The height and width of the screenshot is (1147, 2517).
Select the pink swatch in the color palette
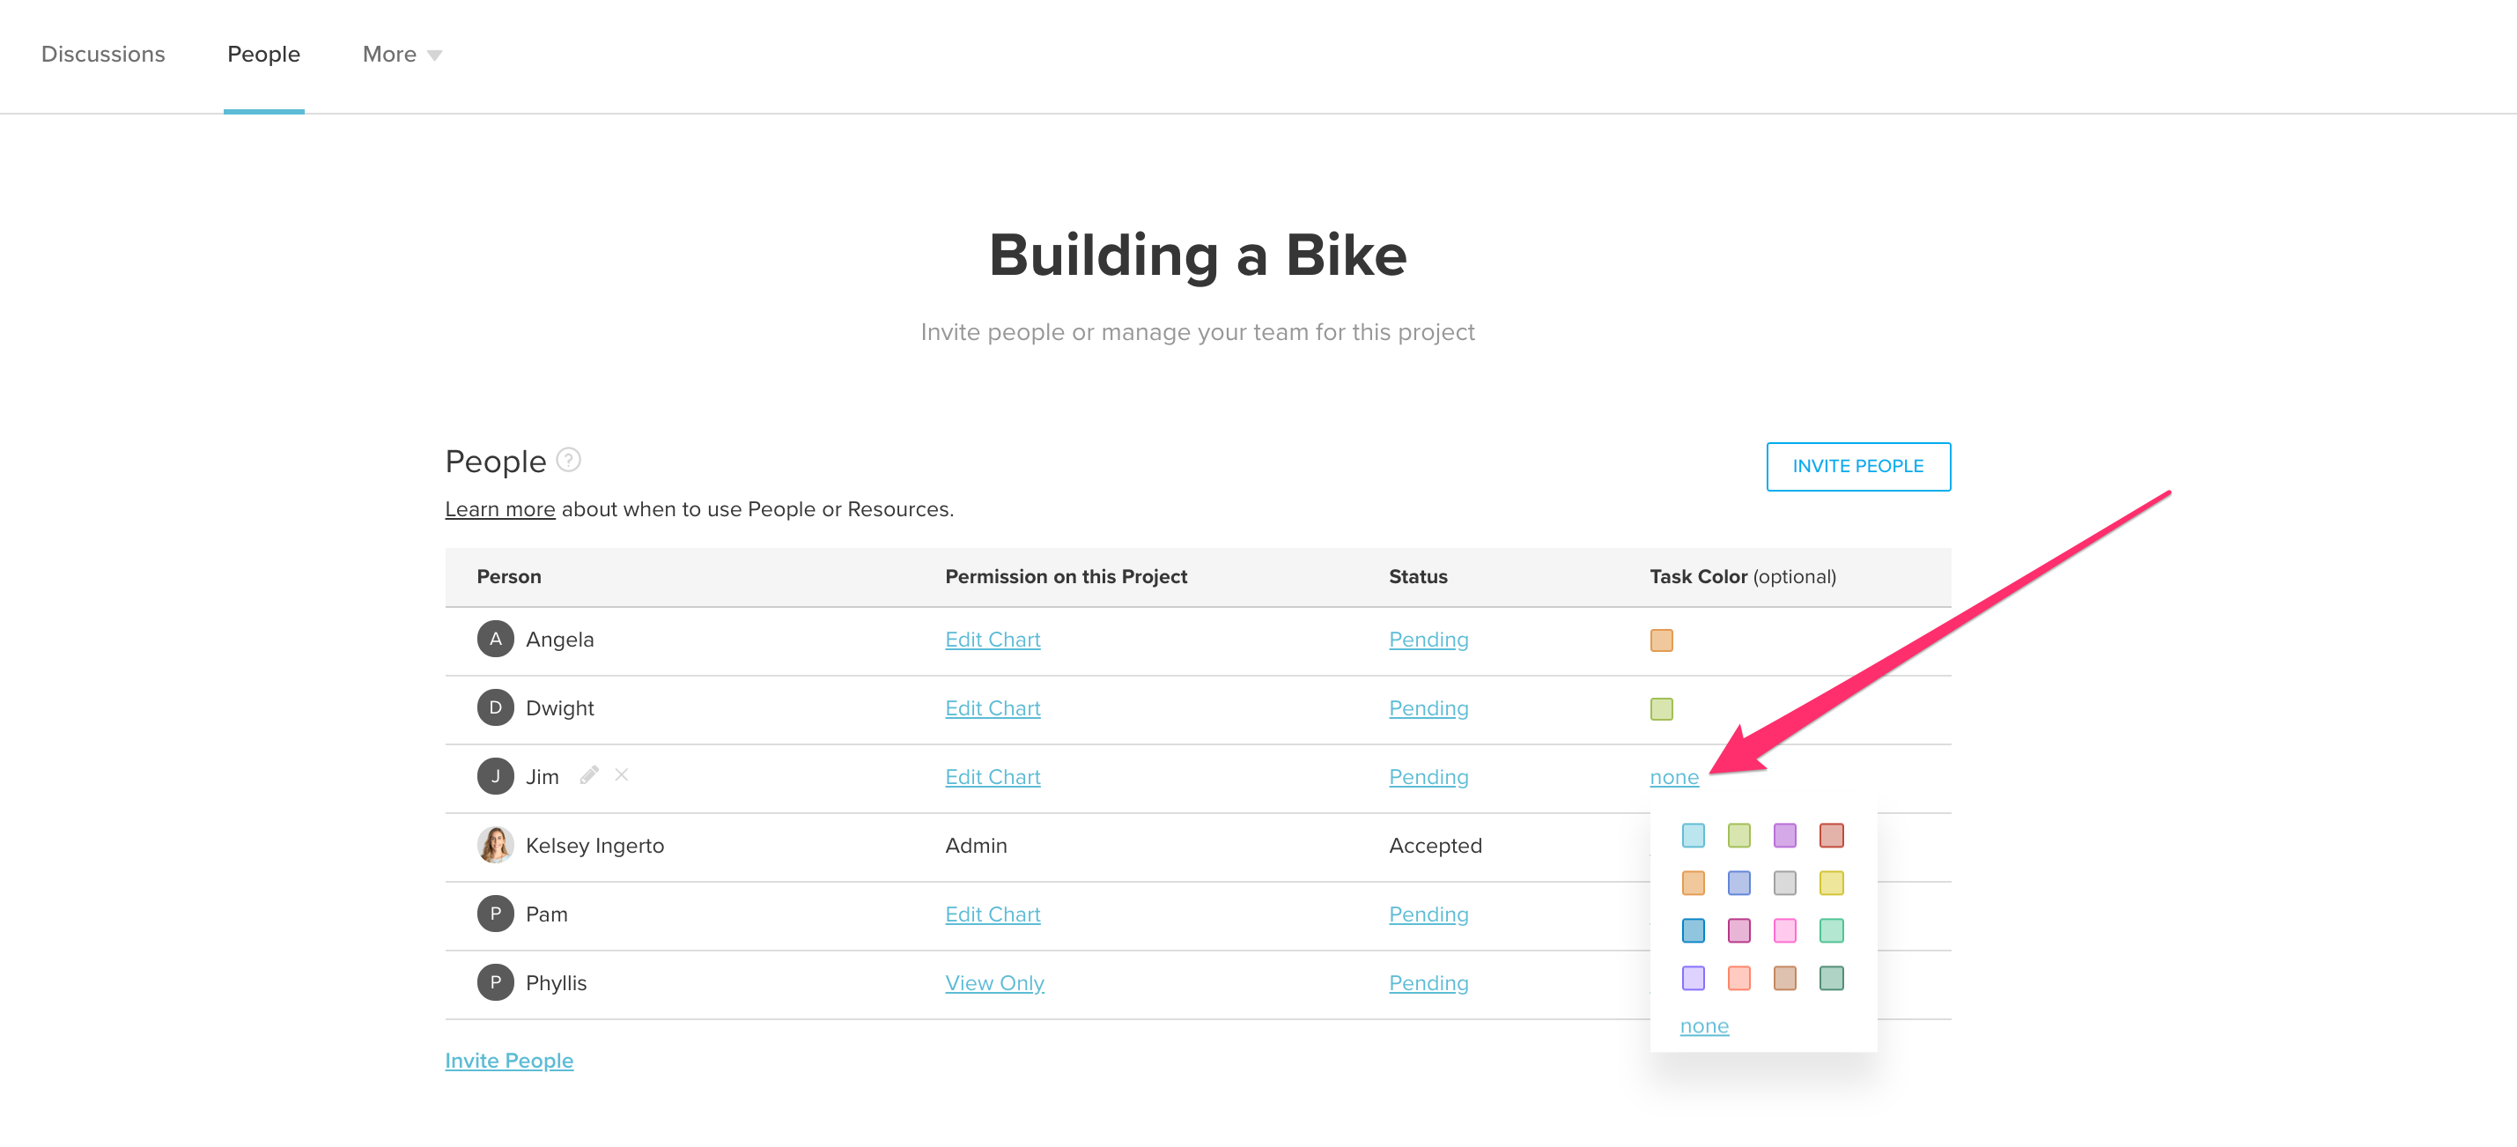pyautogui.click(x=1785, y=931)
